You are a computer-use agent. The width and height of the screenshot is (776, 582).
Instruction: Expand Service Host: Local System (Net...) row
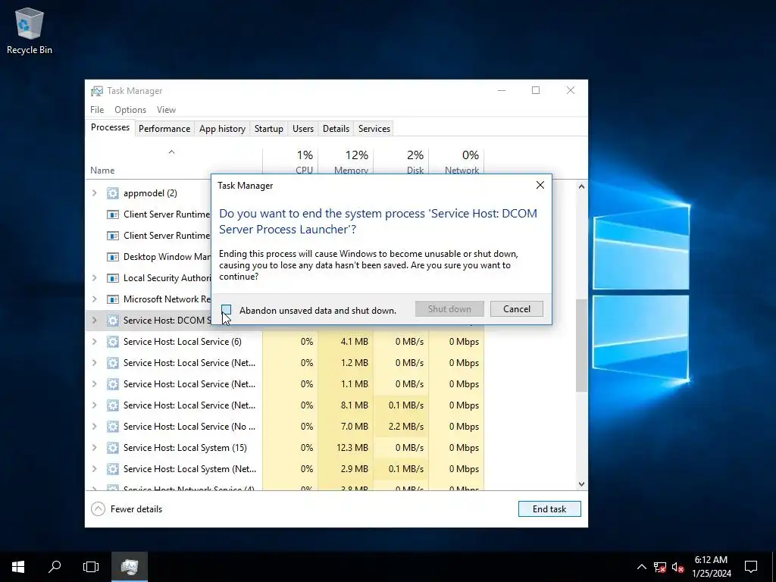(x=95, y=468)
